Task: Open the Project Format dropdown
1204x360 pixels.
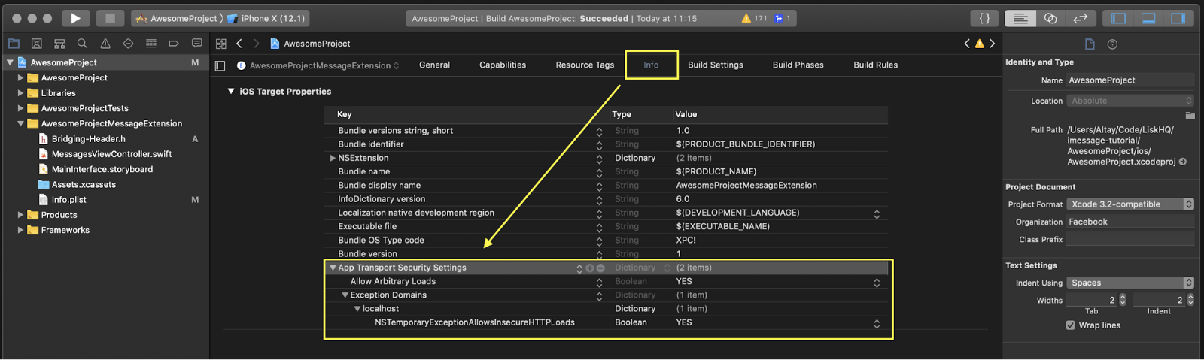Action: coord(1130,204)
